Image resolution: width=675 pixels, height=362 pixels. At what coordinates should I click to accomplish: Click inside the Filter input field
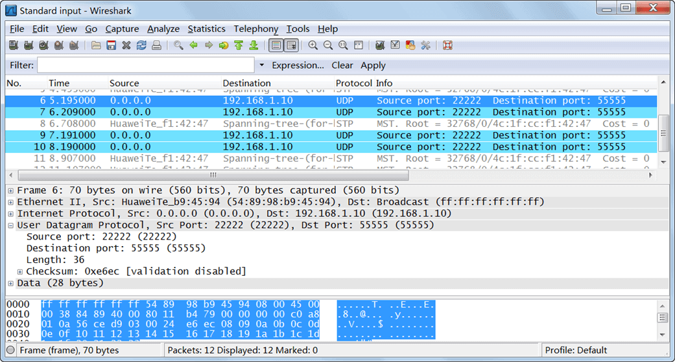146,65
